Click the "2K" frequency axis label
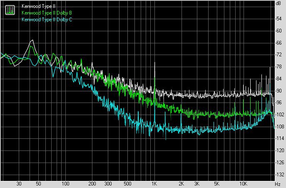This screenshot has height=188, width=286. click(x=181, y=183)
